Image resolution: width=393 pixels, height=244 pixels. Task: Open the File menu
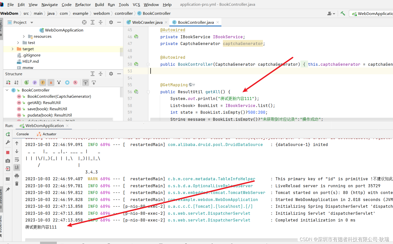point(11,4)
